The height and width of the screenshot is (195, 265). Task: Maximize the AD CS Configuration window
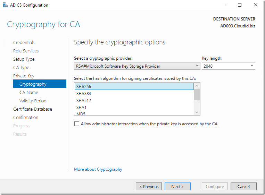(240, 5)
